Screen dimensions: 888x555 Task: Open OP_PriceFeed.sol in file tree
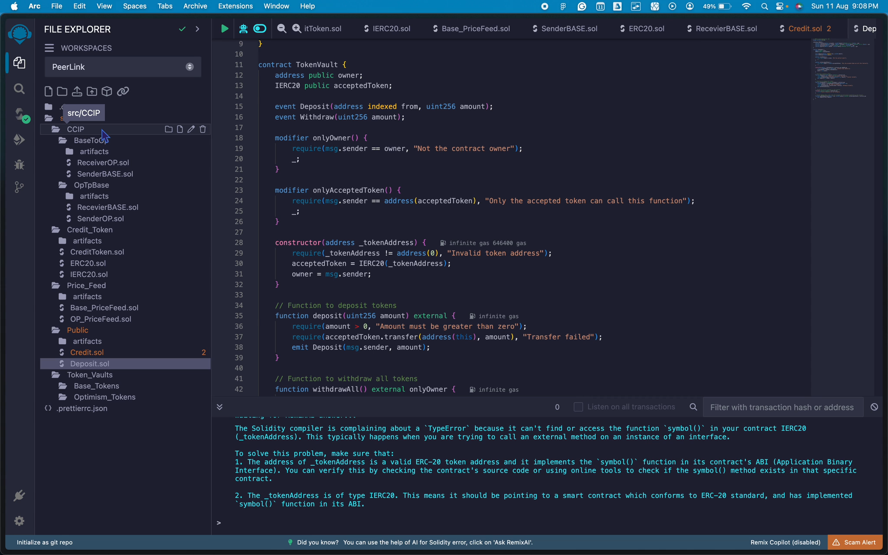101,319
